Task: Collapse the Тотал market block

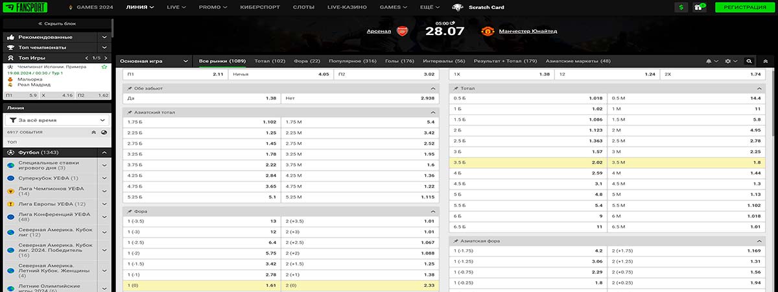Action: [x=759, y=88]
